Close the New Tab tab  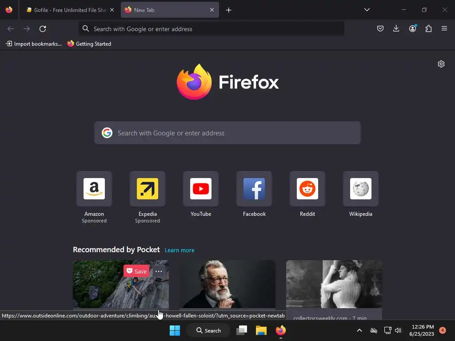212,10
